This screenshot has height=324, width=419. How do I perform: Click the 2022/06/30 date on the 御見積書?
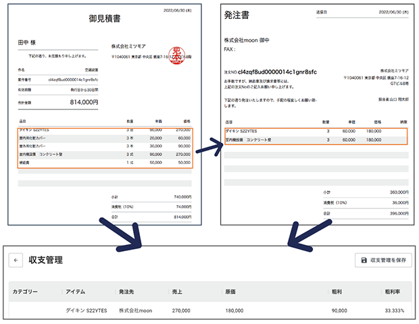[x=178, y=10]
